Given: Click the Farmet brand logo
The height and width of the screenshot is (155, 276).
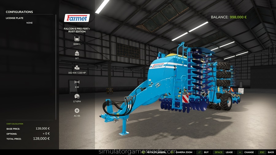Looking at the screenshot, I should 77,18.
